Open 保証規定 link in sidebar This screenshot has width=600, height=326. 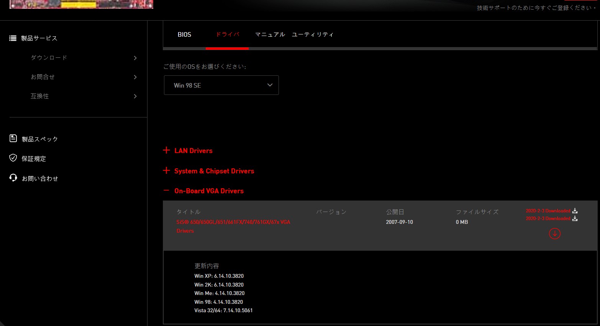[34, 158]
